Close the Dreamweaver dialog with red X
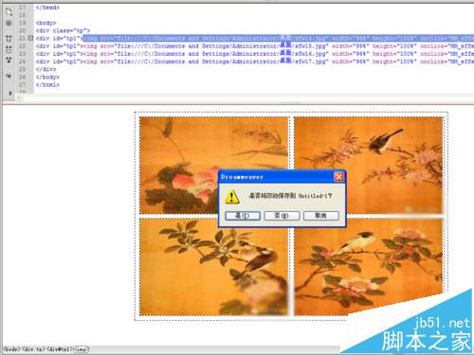Screen dimensions: 474x355 point(338,177)
